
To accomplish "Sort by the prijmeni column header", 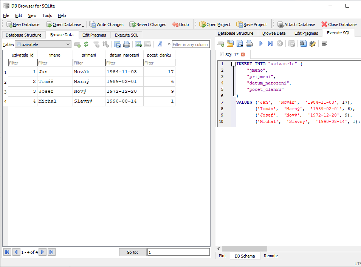I will (88, 55).
